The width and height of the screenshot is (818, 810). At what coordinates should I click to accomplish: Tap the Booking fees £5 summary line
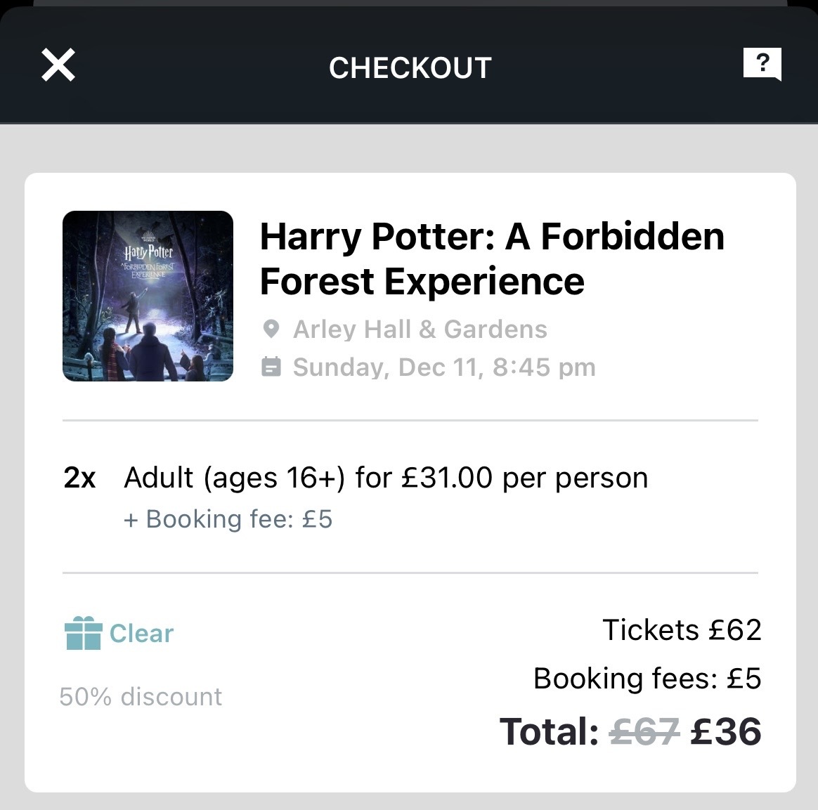point(647,678)
